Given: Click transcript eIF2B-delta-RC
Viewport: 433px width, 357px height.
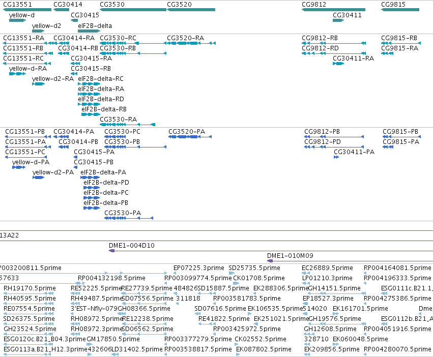Looking at the screenshot, I should coord(89,84).
